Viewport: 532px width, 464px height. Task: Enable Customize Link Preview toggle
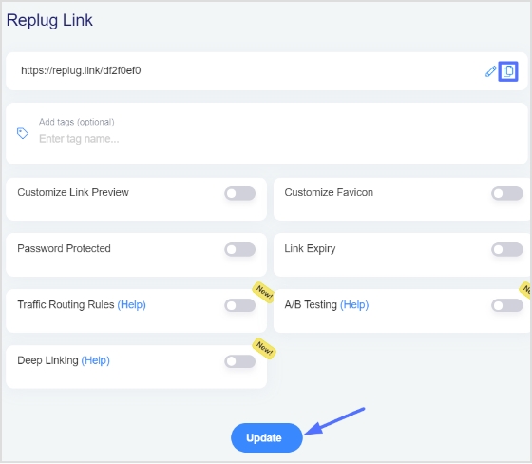tap(239, 193)
